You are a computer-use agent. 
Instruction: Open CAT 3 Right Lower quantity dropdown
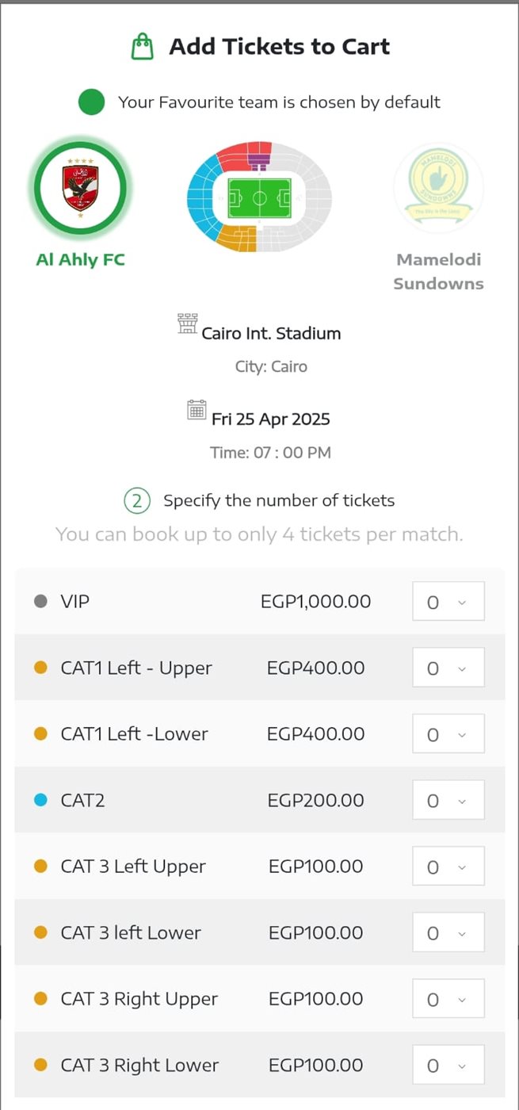click(448, 1065)
